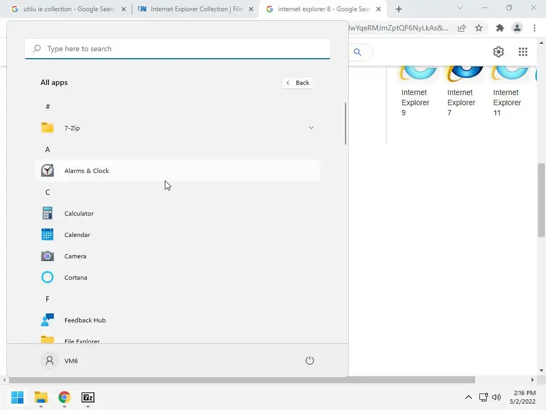This screenshot has height=410, width=546.
Task: Select the internet explorer 8 Google Search tab
Action: point(323,9)
